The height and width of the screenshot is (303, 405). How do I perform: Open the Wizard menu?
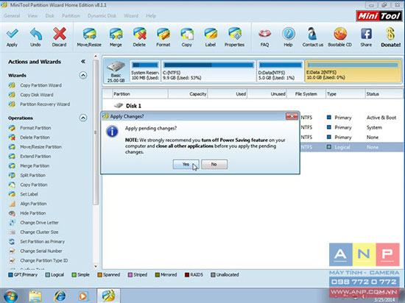pos(131,15)
